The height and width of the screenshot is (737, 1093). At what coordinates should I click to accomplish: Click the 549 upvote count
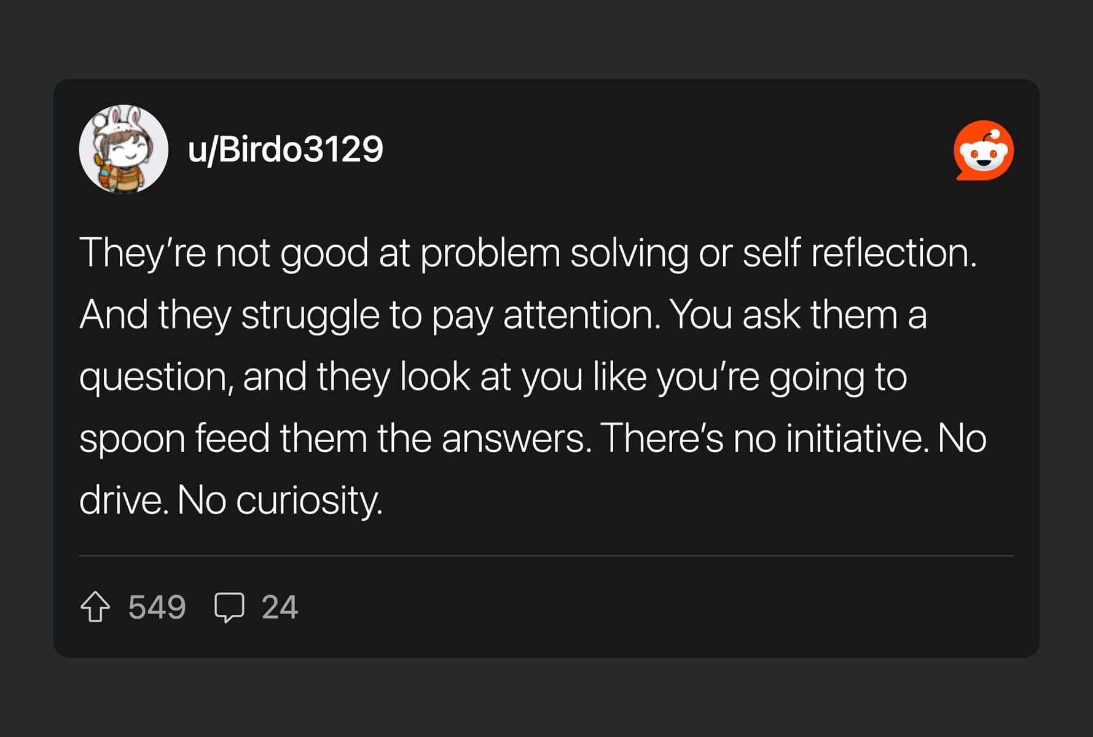pos(157,607)
